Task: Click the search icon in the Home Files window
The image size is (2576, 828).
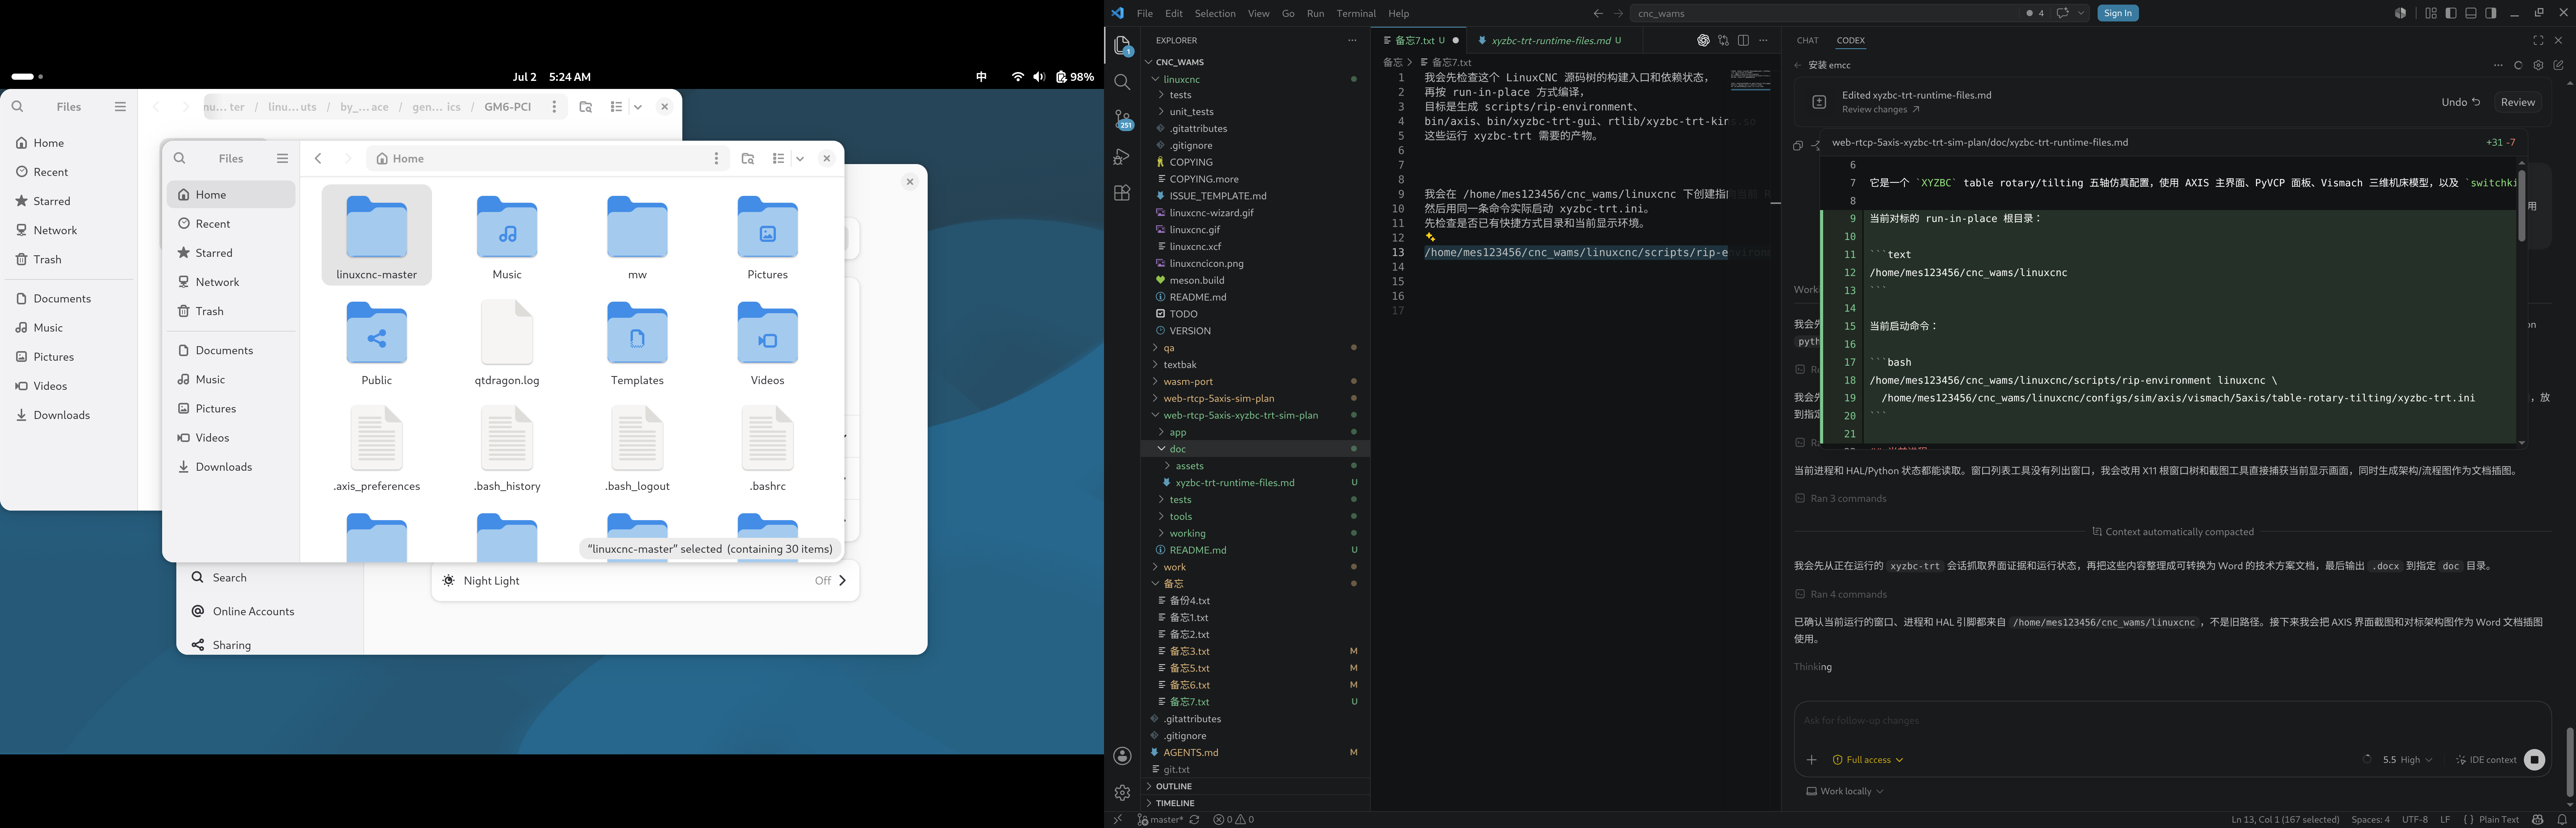Action: 180,158
